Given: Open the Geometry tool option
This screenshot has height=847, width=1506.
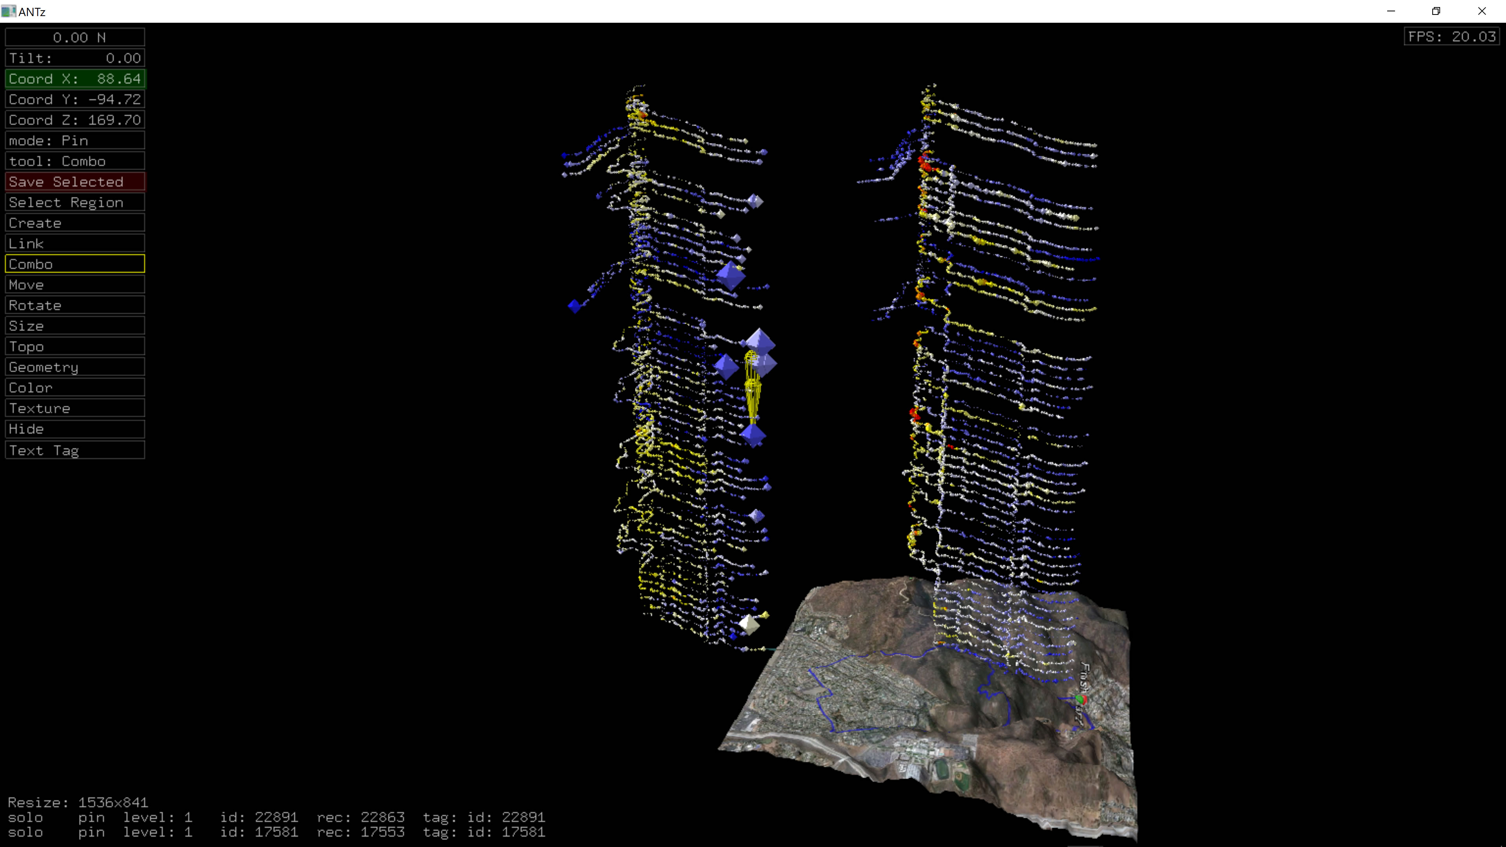Looking at the screenshot, I should pos(75,367).
